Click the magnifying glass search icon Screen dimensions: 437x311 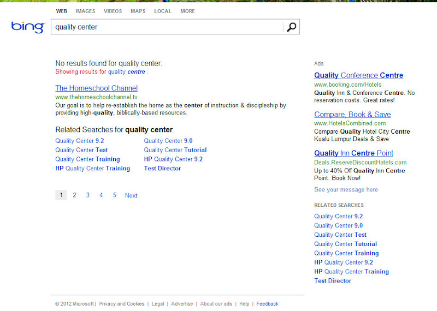click(x=292, y=27)
